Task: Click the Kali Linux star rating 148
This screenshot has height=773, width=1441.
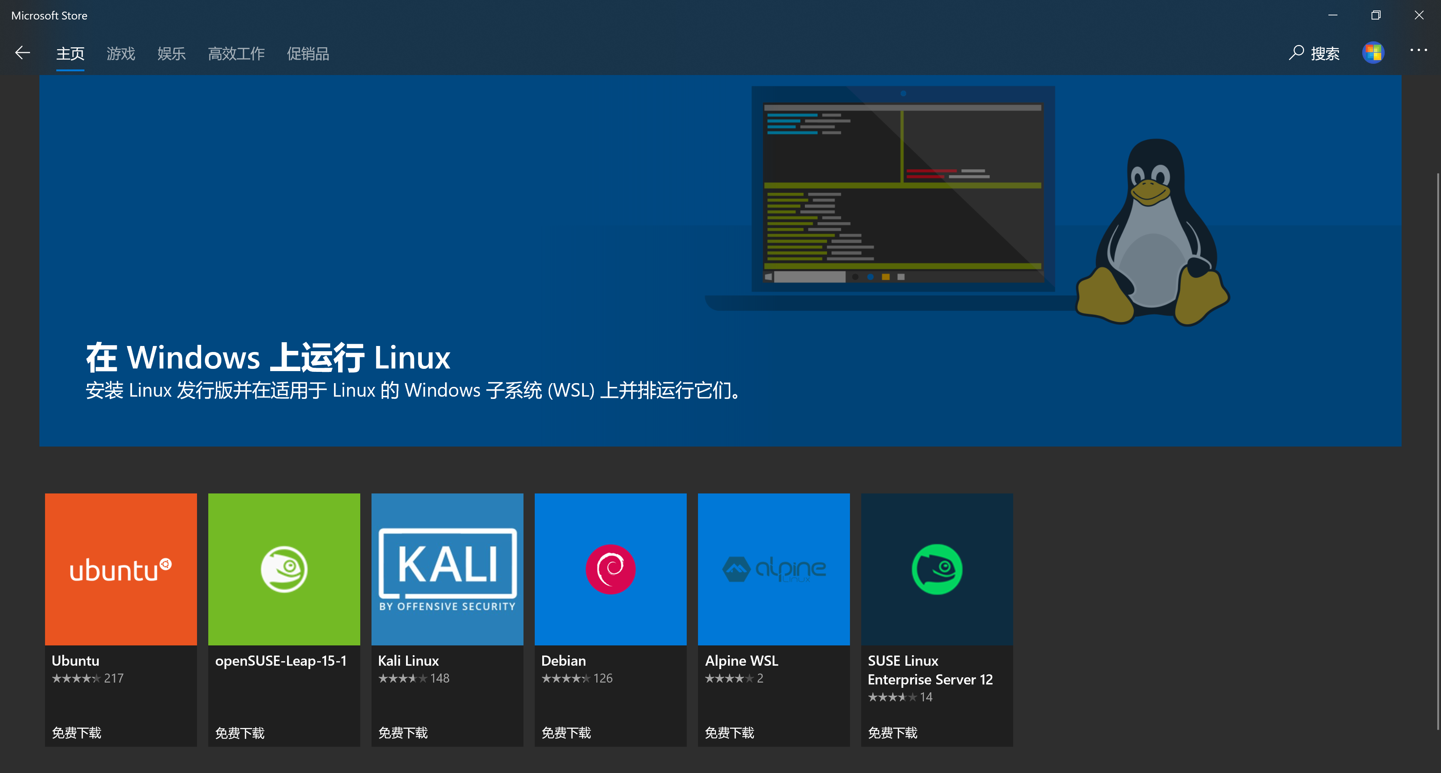Action: click(414, 678)
